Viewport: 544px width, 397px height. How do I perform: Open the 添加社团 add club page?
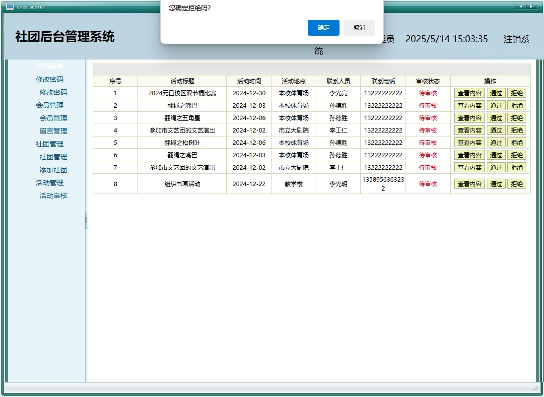pyautogui.click(x=52, y=170)
